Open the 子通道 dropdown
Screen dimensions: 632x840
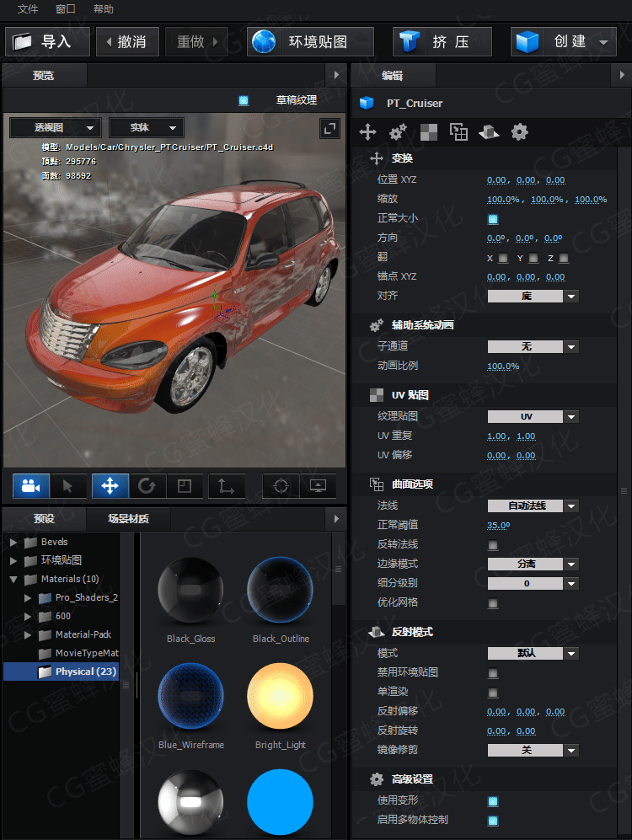[x=533, y=346]
